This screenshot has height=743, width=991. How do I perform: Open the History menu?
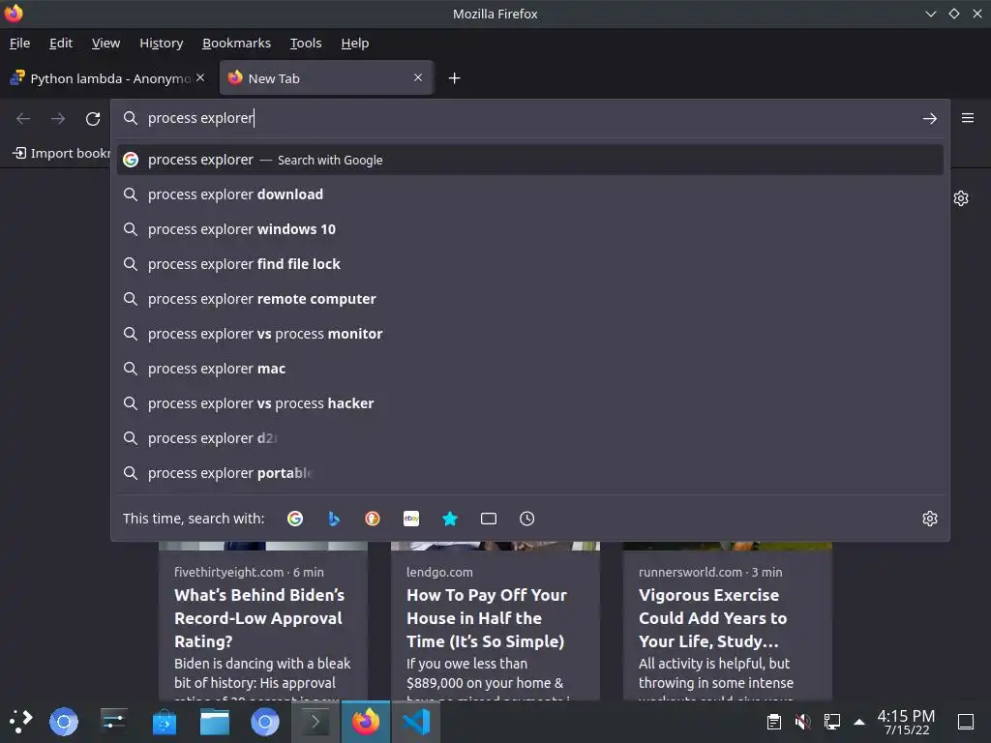162,43
